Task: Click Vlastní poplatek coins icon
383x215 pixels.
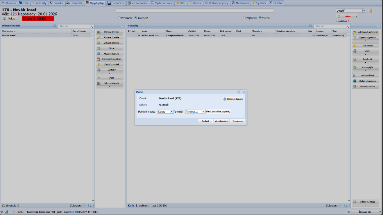Action: click(x=99, y=64)
